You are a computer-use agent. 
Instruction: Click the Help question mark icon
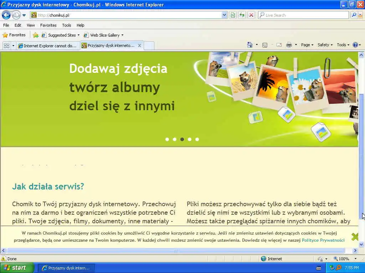[x=355, y=45]
